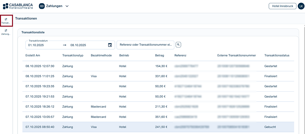The width and height of the screenshot is (305, 134).
Task: Select the Mastercard transaction for 211,30 €
Action: tap(158, 107)
